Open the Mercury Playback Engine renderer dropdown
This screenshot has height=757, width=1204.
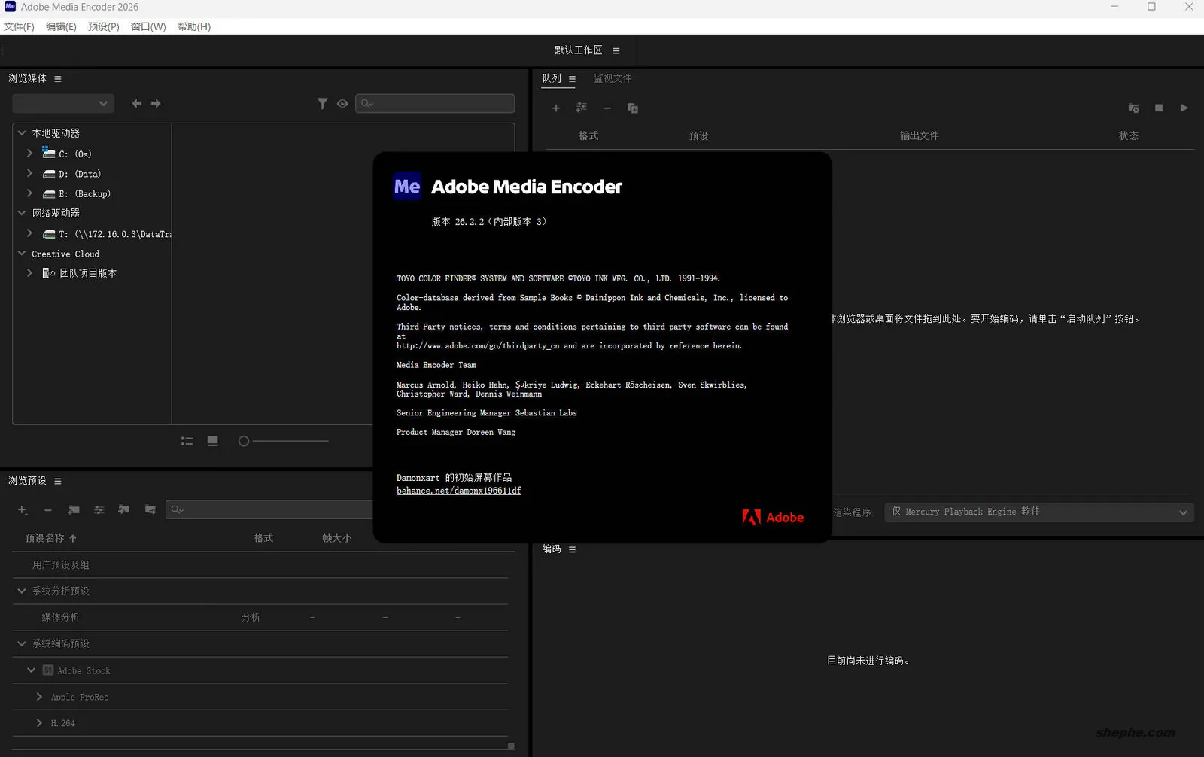point(1039,512)
